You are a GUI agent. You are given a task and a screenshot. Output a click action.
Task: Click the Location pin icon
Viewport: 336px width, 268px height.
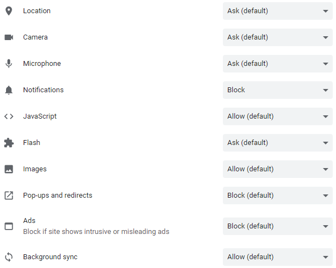point(8,11)
